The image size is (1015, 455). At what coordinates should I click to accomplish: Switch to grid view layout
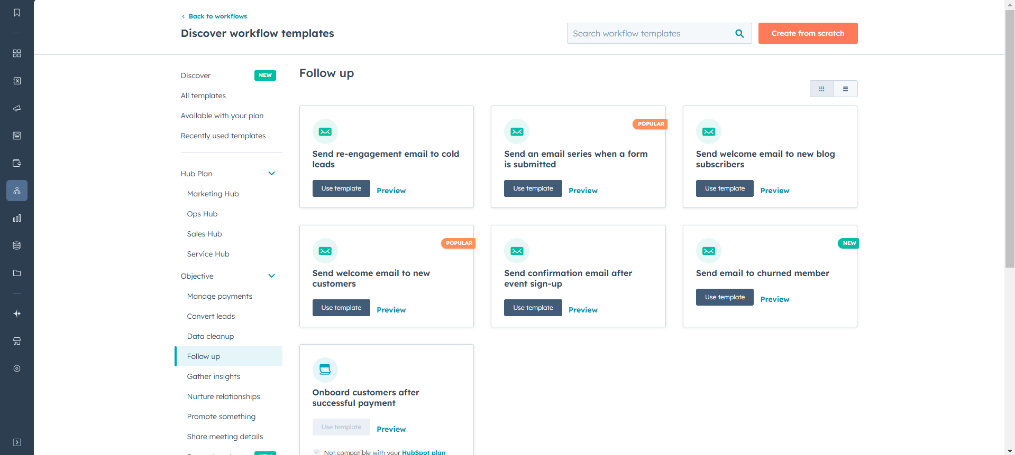(x=821, y=89)
